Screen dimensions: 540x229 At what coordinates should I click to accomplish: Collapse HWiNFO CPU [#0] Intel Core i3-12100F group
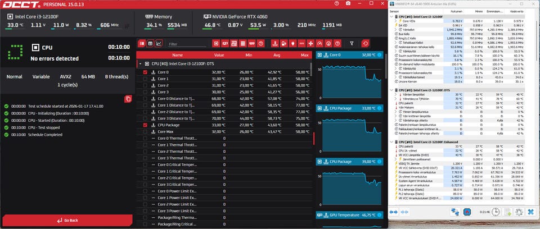391,16
